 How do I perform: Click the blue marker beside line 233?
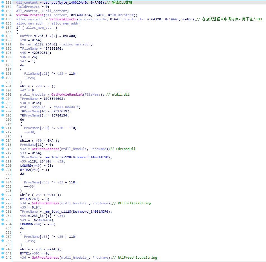click(3, 220)
